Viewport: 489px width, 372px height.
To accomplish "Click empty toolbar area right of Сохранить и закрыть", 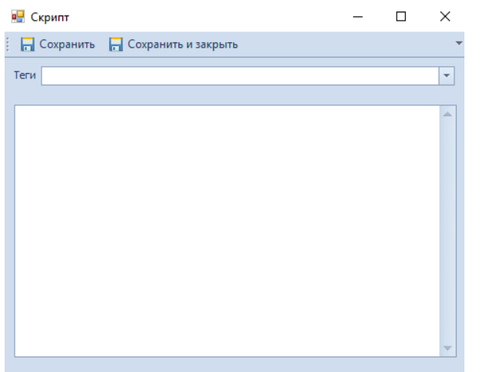I will pyautogui.click(x=346, y=45).
